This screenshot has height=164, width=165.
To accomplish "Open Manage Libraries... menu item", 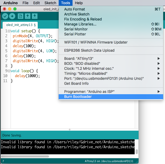I will 111,24.
